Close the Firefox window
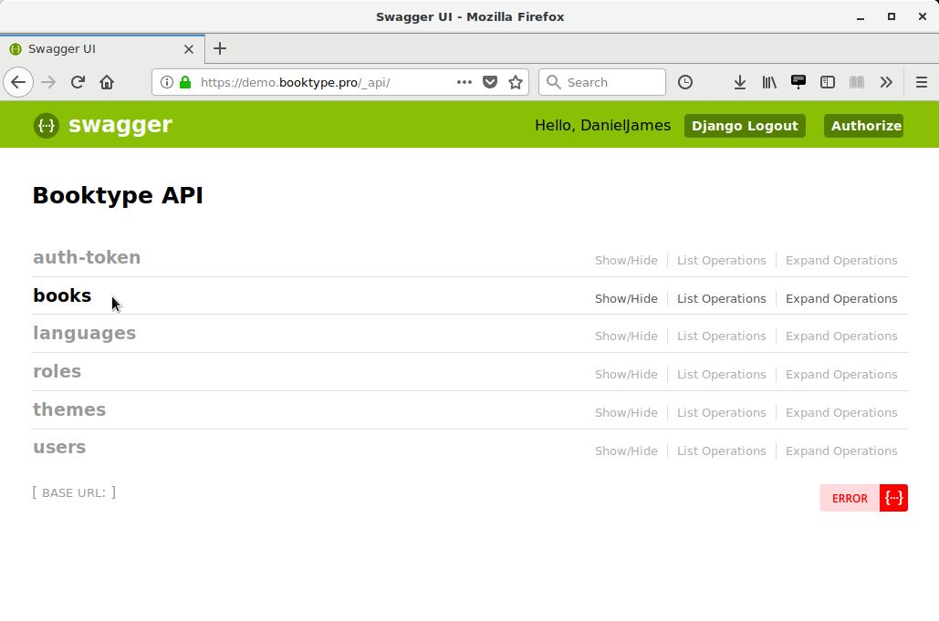Screen dimensions: 939x621 [923, 16]
